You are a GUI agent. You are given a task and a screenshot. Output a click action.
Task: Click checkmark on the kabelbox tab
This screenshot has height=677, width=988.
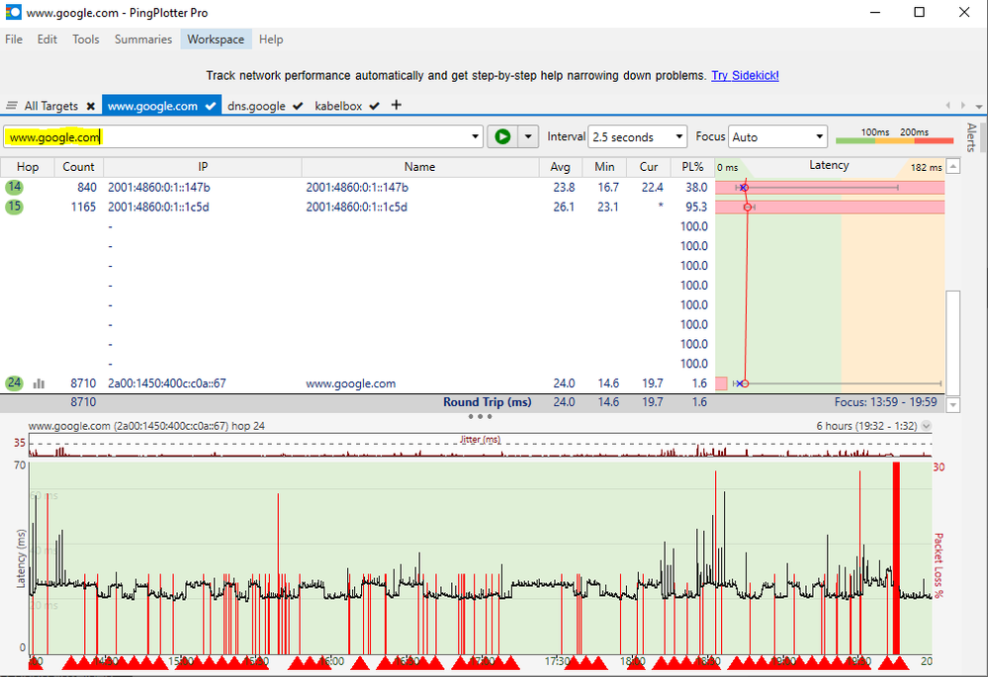point(374,106)
